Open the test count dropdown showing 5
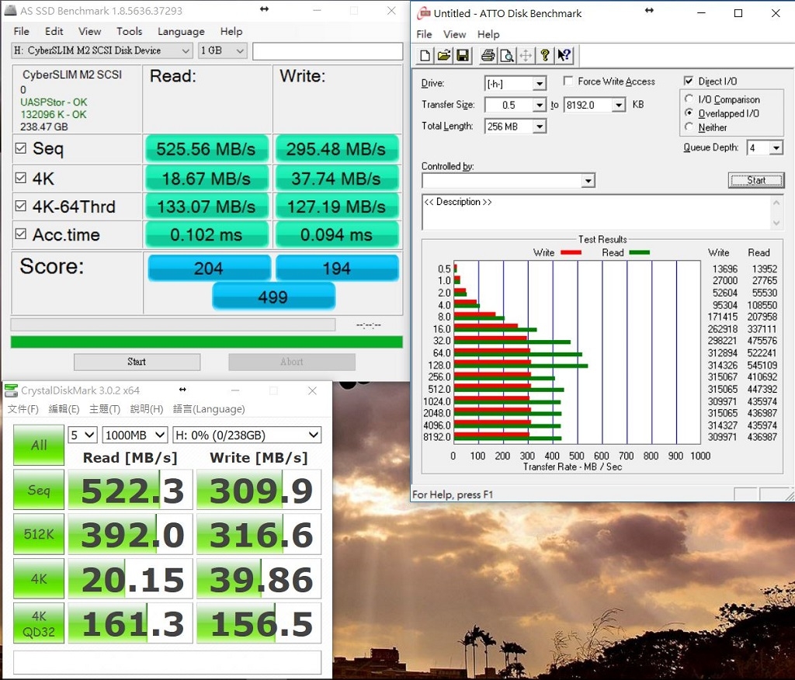Image resolution: width=795 pixels, height=680 pixels. (x=82, y=435)
